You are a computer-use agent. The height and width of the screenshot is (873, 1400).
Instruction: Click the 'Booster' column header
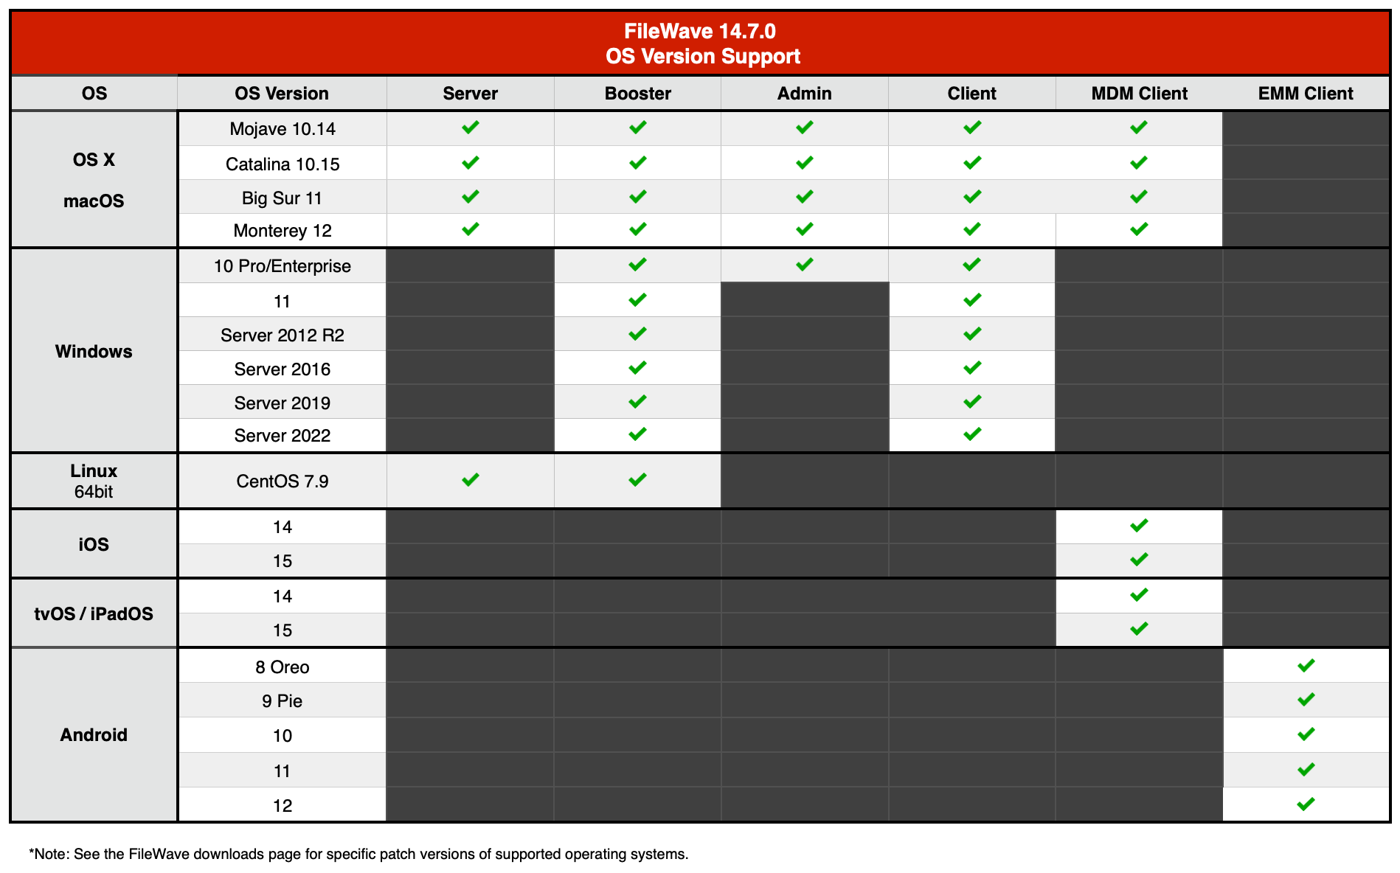638,94
